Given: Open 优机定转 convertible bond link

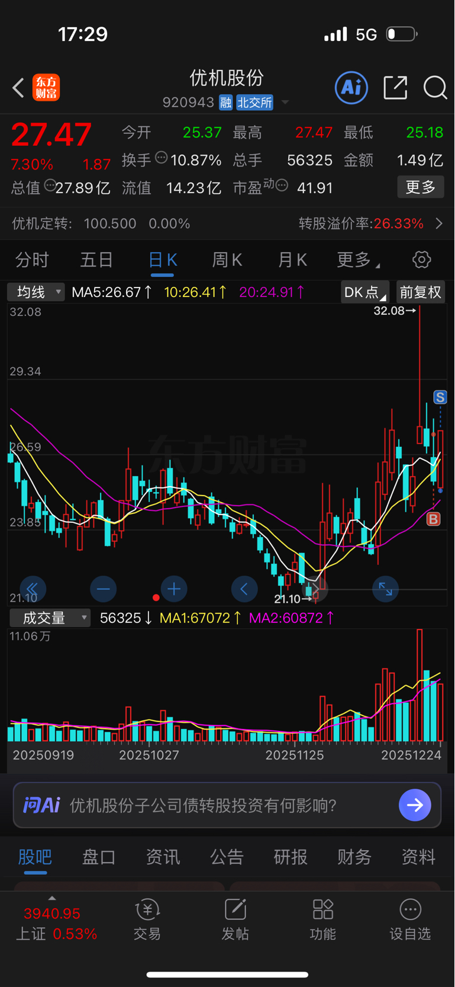Looking at the screenshot, I should [101, 223].
